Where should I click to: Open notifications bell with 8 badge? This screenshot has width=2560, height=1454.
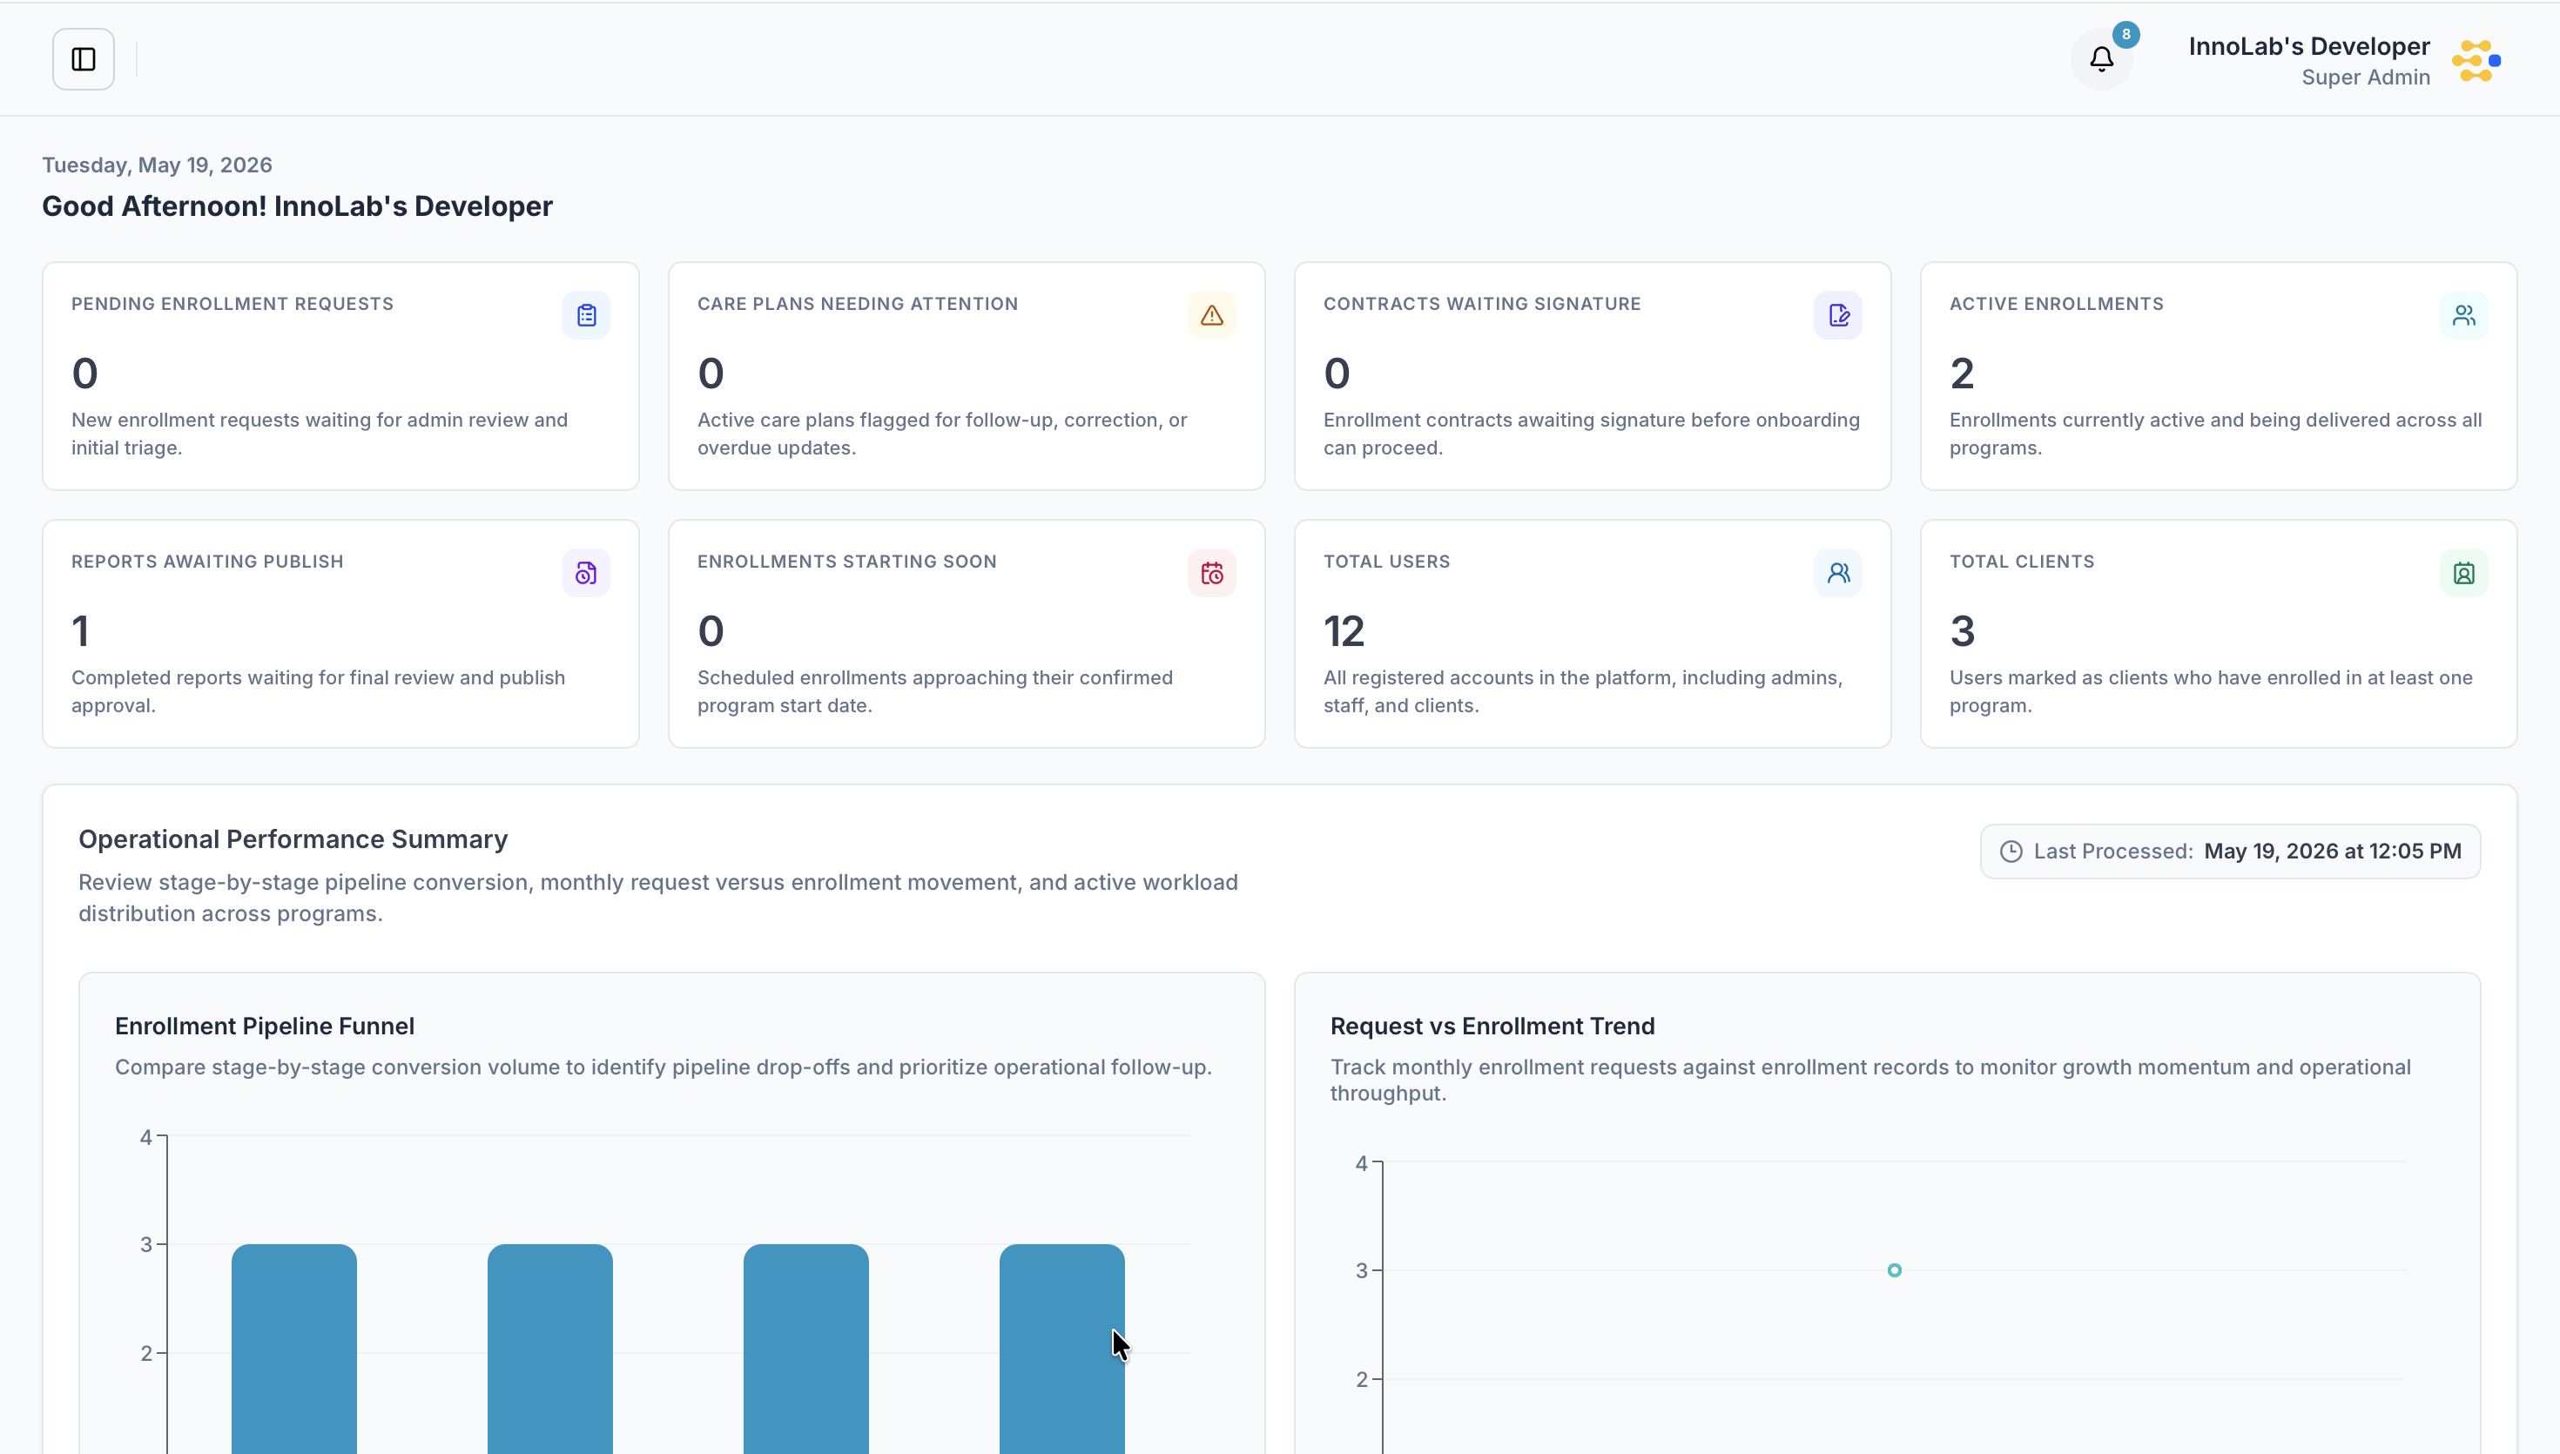pyautogui.click(x=2102, y=59)
